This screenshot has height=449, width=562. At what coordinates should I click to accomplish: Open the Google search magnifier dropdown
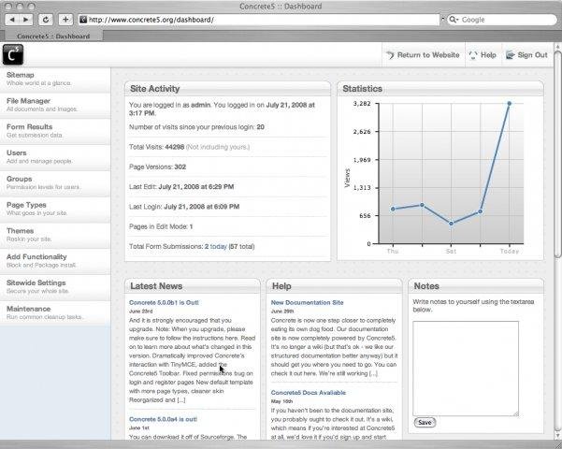point(454,20)
